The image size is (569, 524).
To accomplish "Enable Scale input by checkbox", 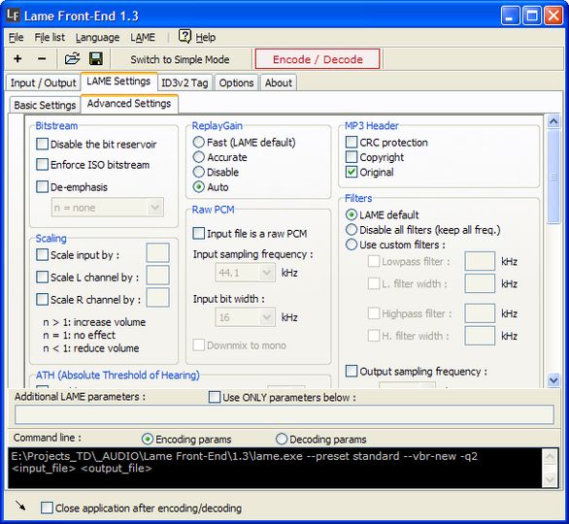I will (x=42, y=254).
